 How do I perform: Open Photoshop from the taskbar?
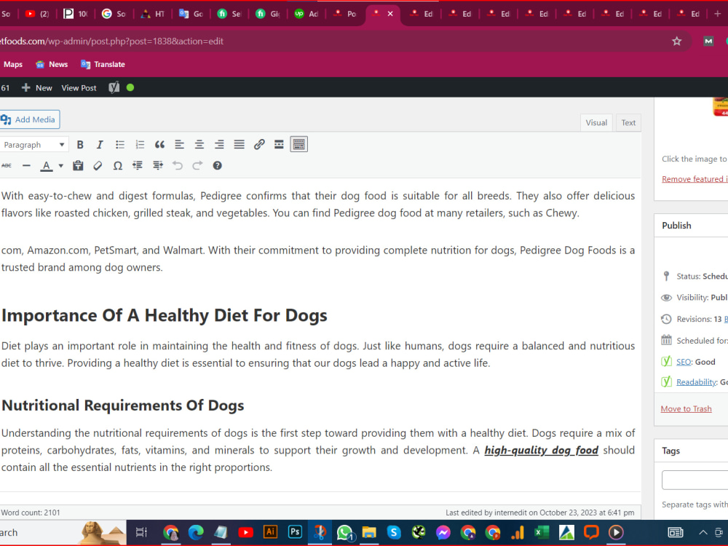tap(295, 532)
